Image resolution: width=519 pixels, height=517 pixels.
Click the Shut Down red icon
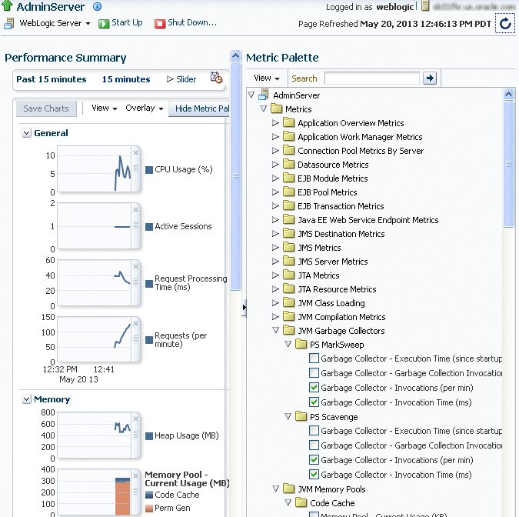pyautogui.click(x=159, y=24)
